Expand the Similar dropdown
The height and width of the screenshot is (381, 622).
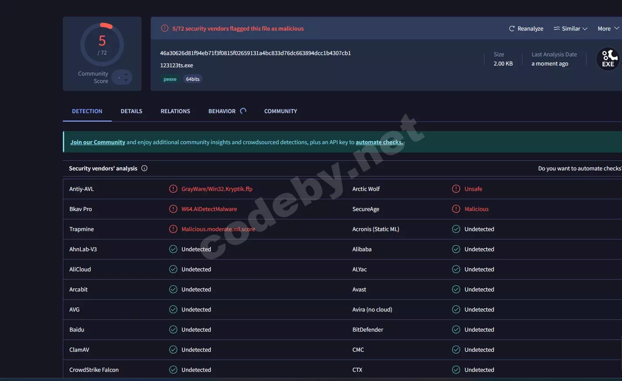570,28
